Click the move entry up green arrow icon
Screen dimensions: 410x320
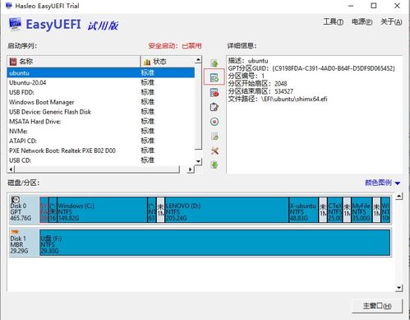tap(214, 63)
